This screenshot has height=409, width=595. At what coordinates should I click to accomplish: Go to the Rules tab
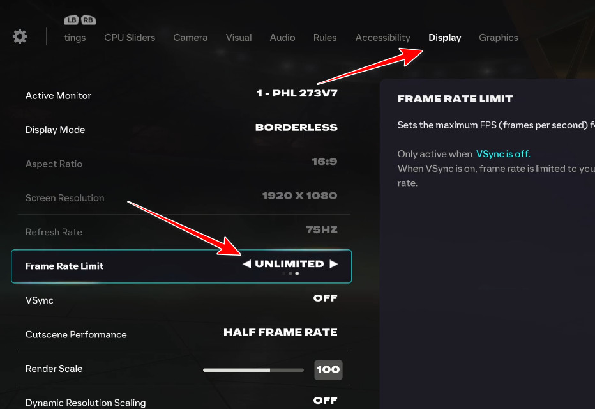pos(325,38)
